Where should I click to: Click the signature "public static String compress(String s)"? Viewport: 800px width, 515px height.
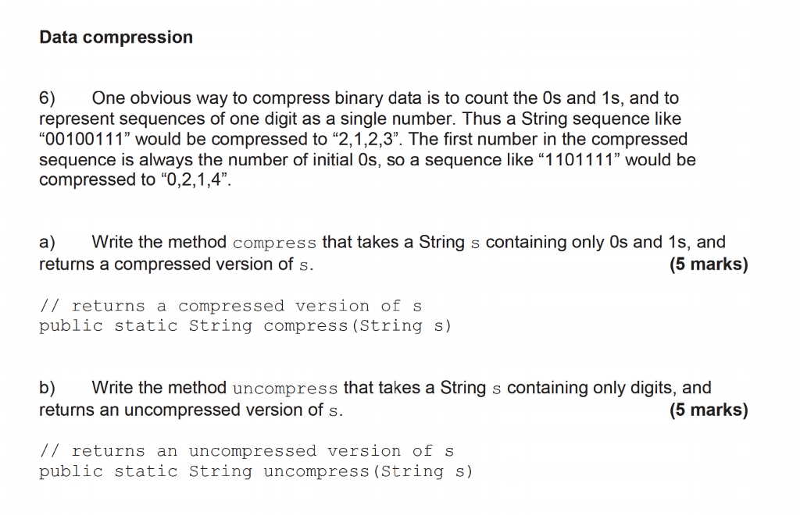pyautogui.click(x=245, y=325)
